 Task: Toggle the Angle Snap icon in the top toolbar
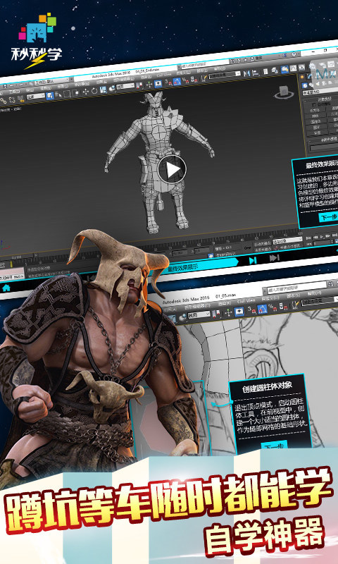tap(177, 81)
